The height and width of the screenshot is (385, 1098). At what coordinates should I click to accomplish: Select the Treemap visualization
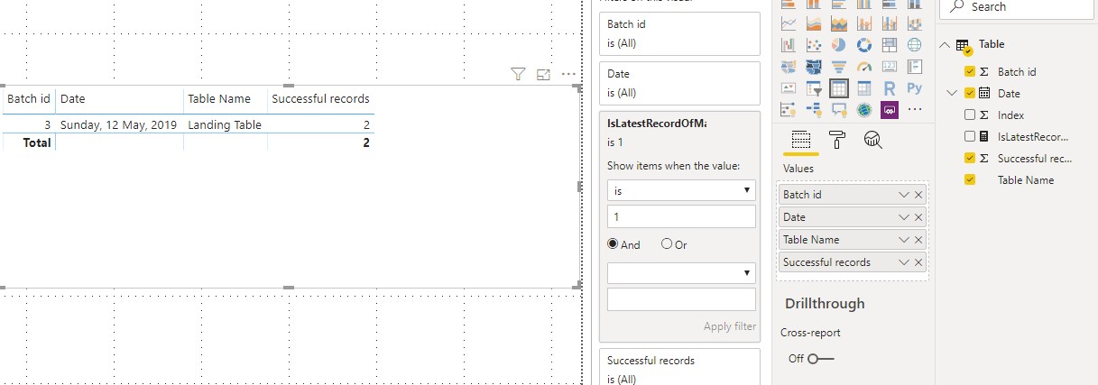(890, 44)
